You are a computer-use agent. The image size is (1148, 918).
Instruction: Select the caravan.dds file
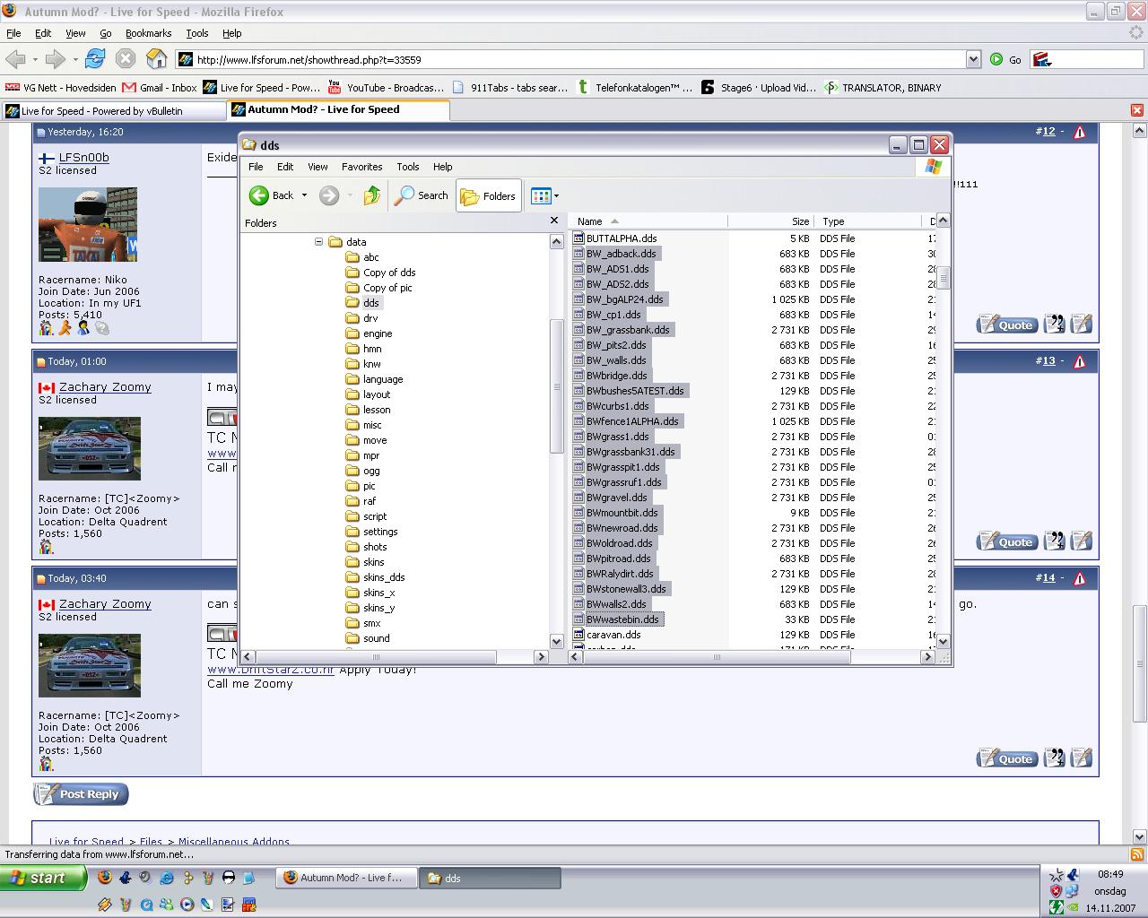click(x=613, y=635)
